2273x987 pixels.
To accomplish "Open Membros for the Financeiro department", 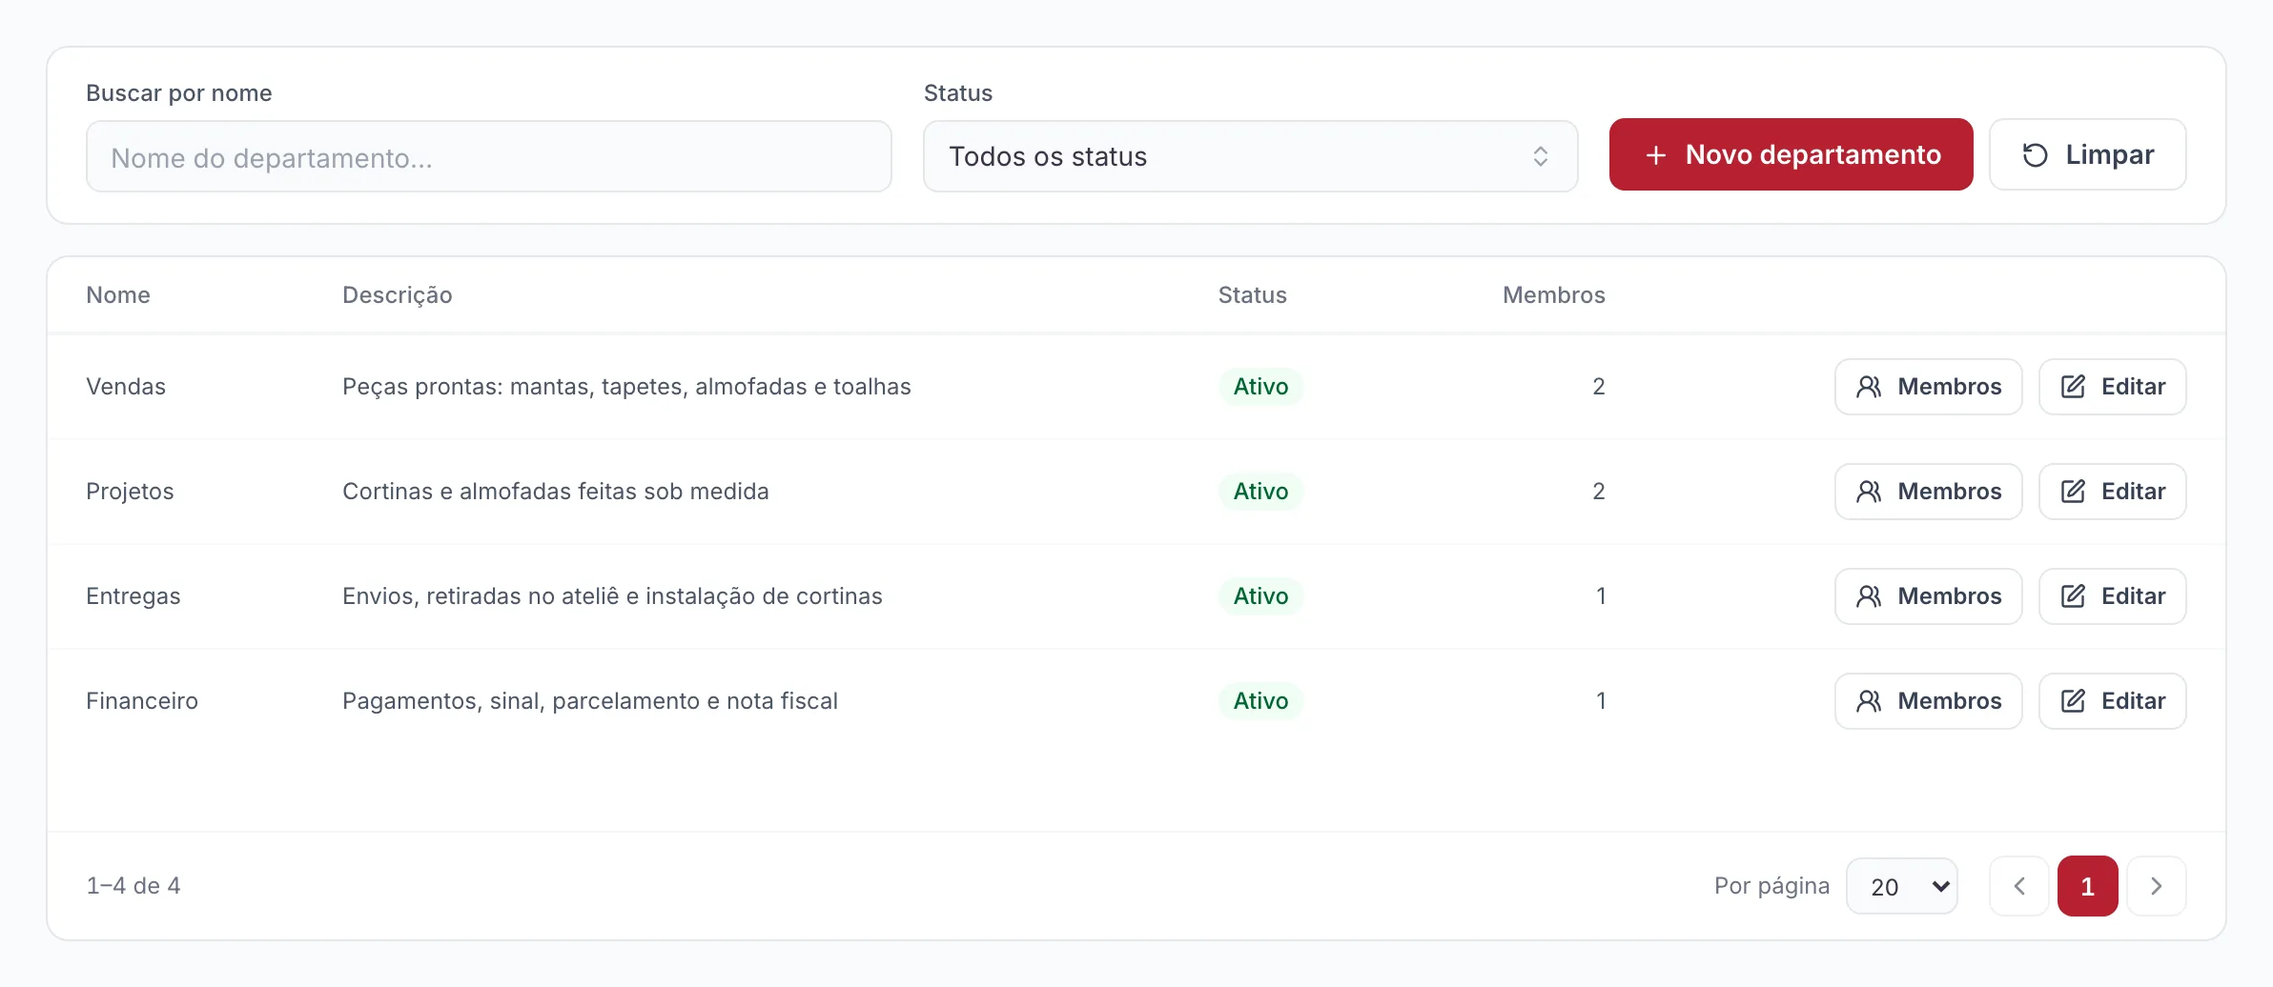I will click(x=1928, y=701).
